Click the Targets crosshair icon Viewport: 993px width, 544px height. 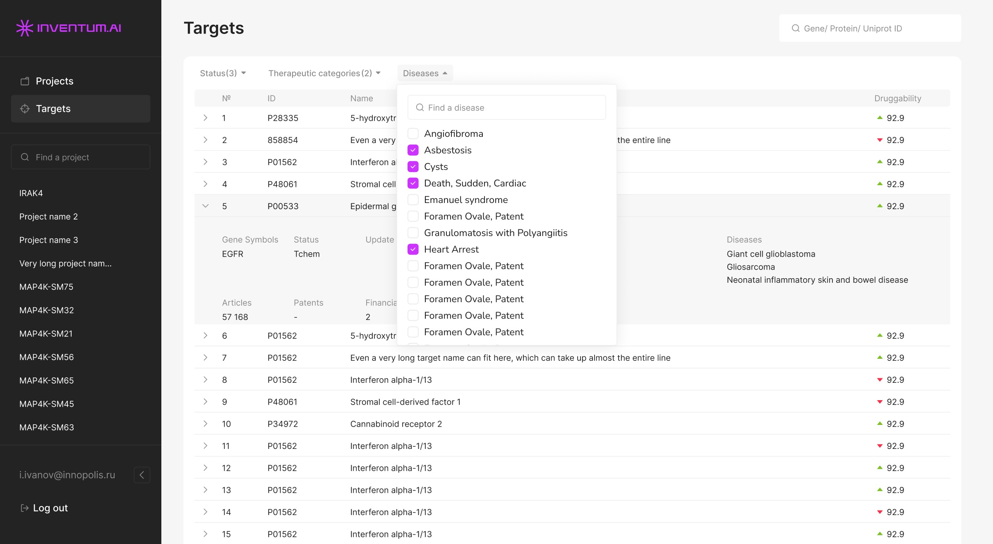(x=25, y=109)
